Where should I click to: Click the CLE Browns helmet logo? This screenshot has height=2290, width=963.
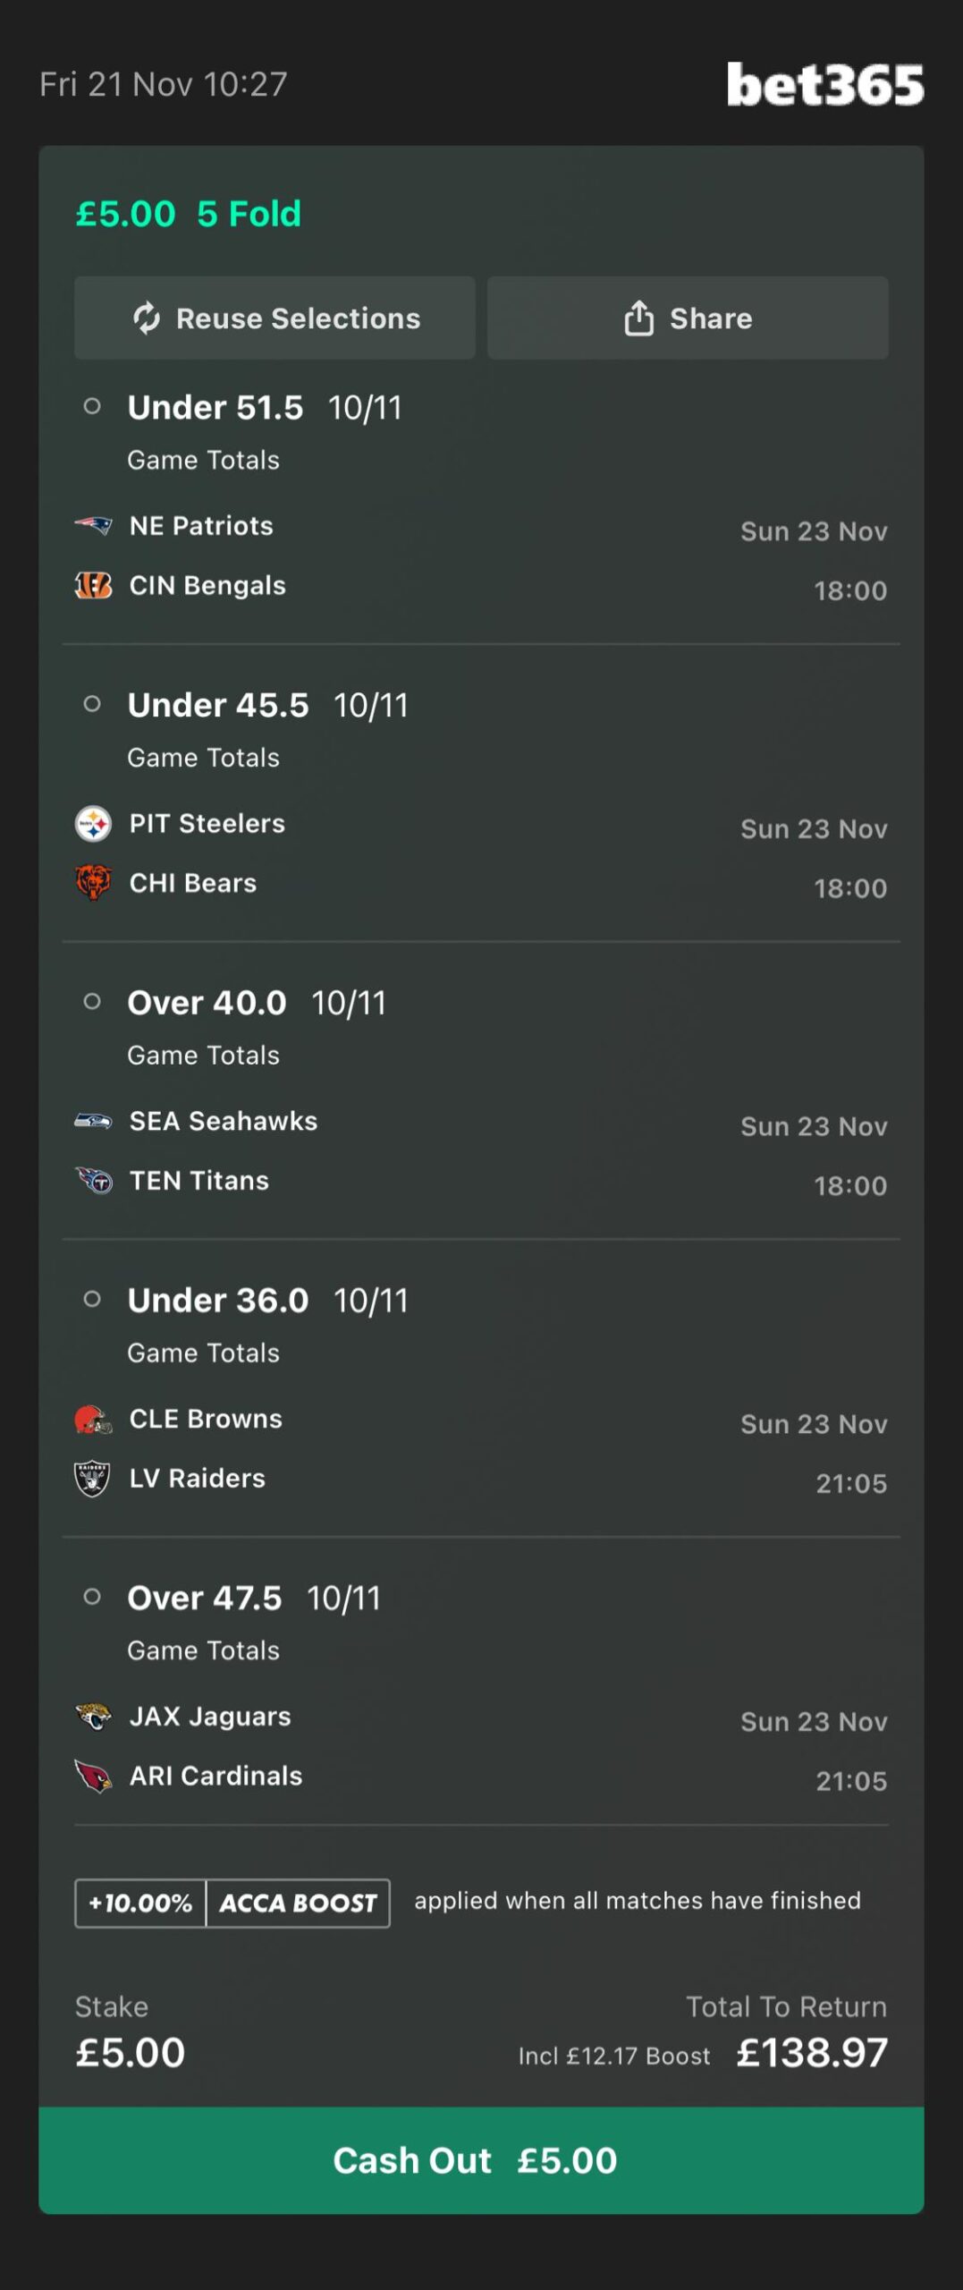tap(93, 1419)
